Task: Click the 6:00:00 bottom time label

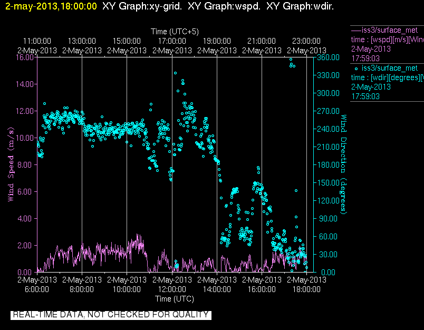Action: tap(37, 289)
